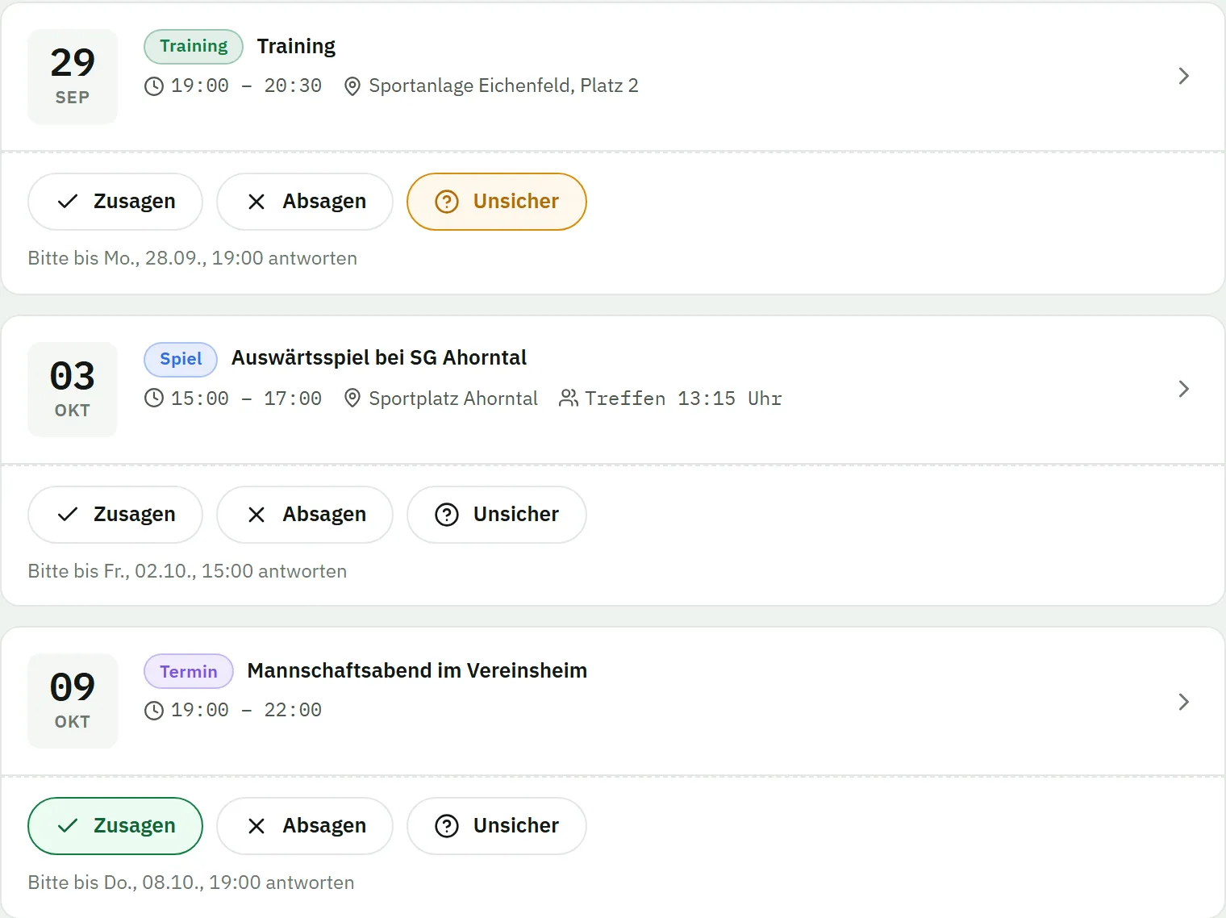The width and height of the screenshot is (1226, 918).
Task: Mark Unsicher for the SG Ahorntal away game
Action: click(x=497, y=515)
